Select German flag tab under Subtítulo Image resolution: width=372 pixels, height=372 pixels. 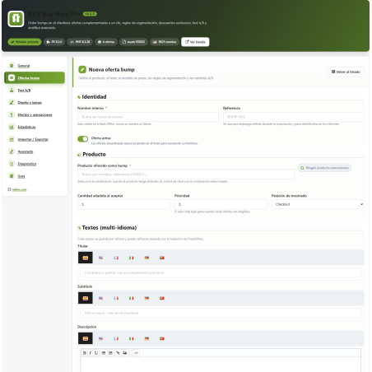(146, 298)
